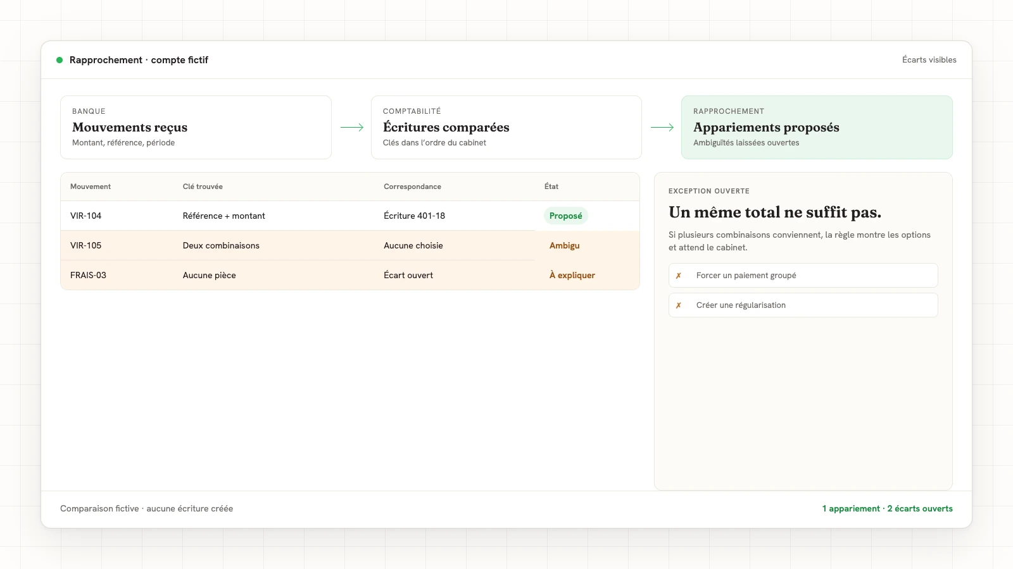Choose Forcer un paiement groupé option
Viewport: 1013px width, 569px height.
[803, 276]
